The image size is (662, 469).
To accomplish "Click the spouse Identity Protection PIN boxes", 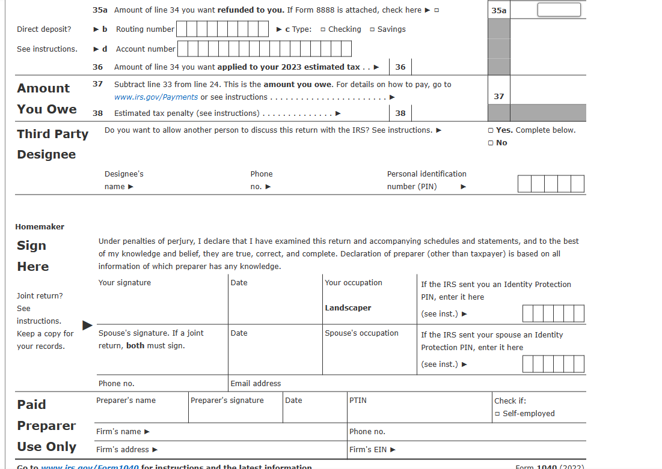I will coord(554,364).
